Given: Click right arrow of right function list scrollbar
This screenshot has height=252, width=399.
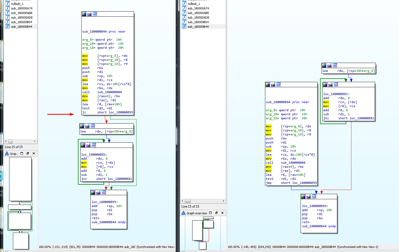Looking at the screenshot, I should (x=223, y=201).
